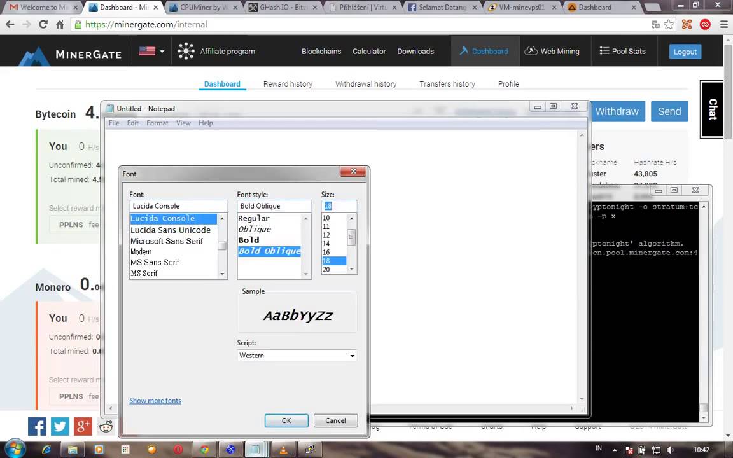
Task: Click the volume speaker tray icon
Action: click(x=670, y=450)
